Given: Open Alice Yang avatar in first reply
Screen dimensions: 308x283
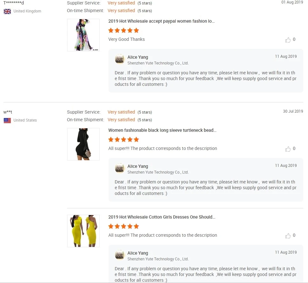Looking at the screenshot, I should [x=120, y=59].
